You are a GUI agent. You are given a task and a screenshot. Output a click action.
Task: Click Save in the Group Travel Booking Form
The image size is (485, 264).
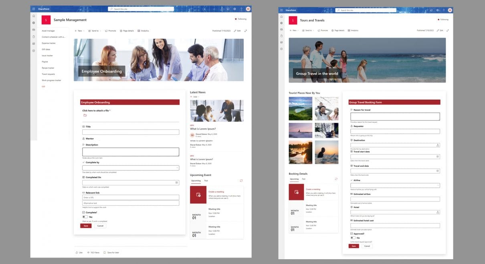pos(354,246)
